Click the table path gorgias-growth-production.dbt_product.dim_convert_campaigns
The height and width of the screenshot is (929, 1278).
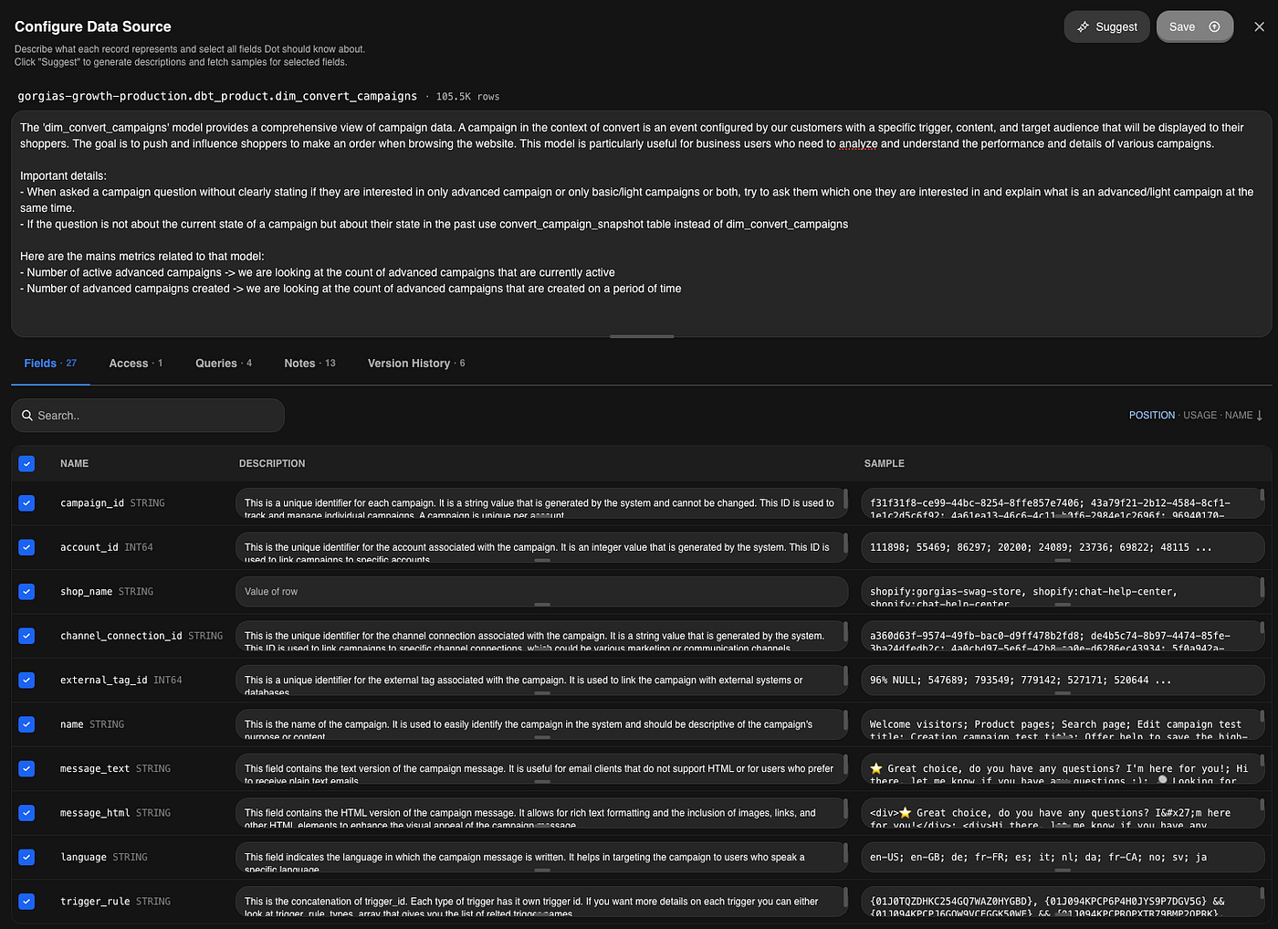[217, 96]
